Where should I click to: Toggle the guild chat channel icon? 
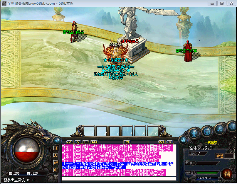pos(56,170)
